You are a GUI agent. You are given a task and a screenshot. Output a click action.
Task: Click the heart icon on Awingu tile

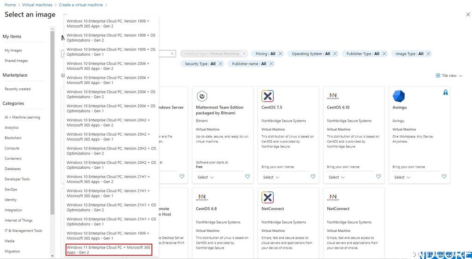tap(444, 177)
